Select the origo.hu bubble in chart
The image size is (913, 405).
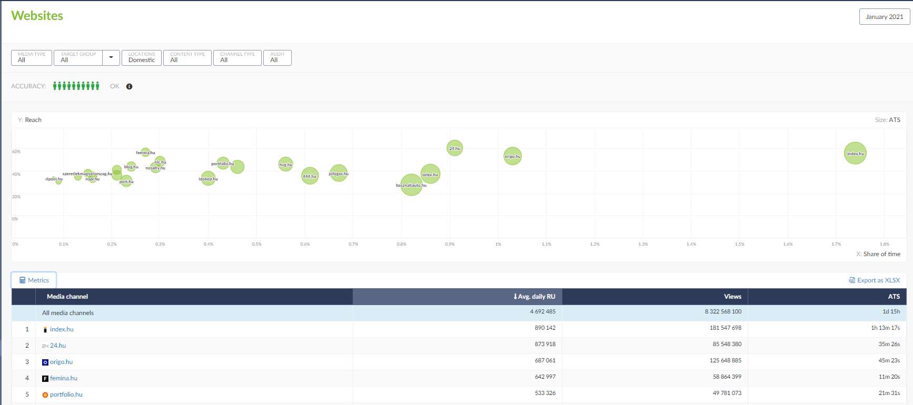coord(512,156)
